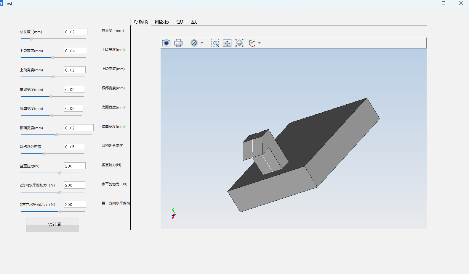Click the zoom extents fit-all icon
Image resolution: width=469 pixels, height=274 pixels.
(239, 43)
